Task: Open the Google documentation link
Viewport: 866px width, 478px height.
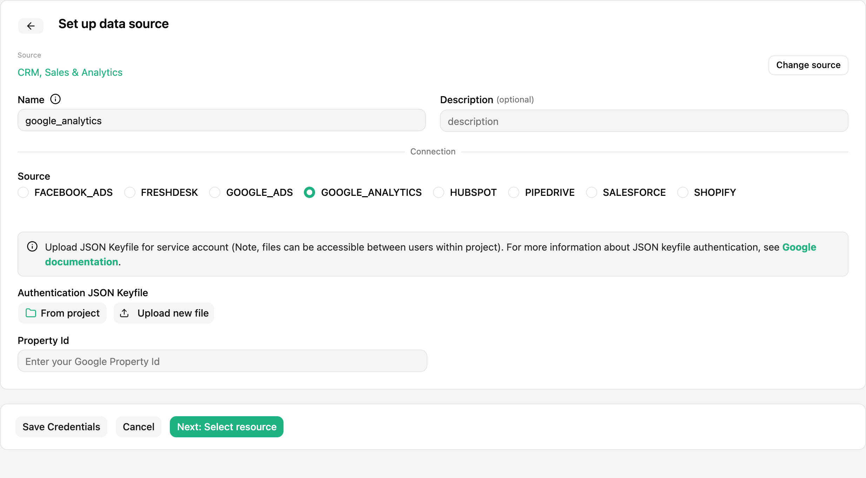Action: [799, 247]
